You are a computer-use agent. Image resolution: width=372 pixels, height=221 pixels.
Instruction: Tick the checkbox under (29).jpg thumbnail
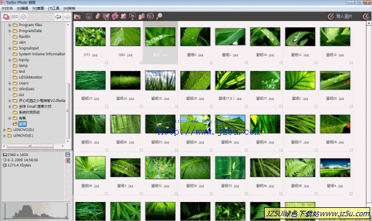(141, 63)
